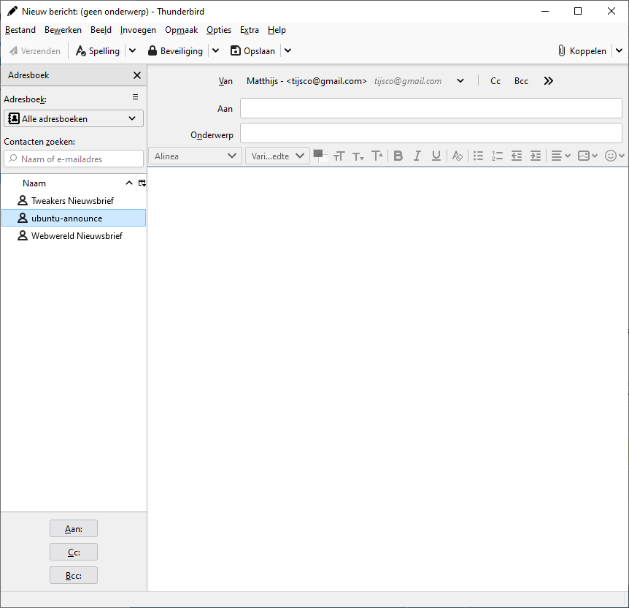Screen dimensions: 629x608
Task: Open the Opties menu
Action: pyautogui.click(x=219, y=30)
